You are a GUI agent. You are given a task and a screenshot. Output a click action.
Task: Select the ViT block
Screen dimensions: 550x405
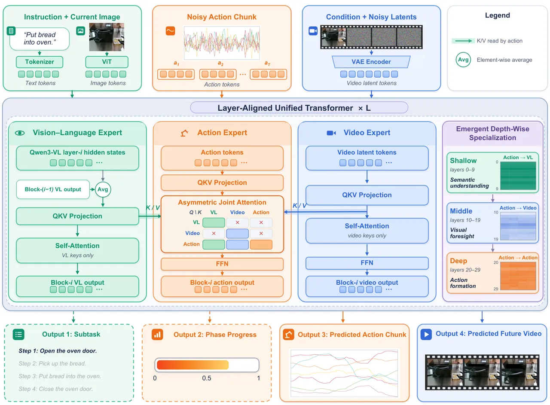[x=108, y=62]
